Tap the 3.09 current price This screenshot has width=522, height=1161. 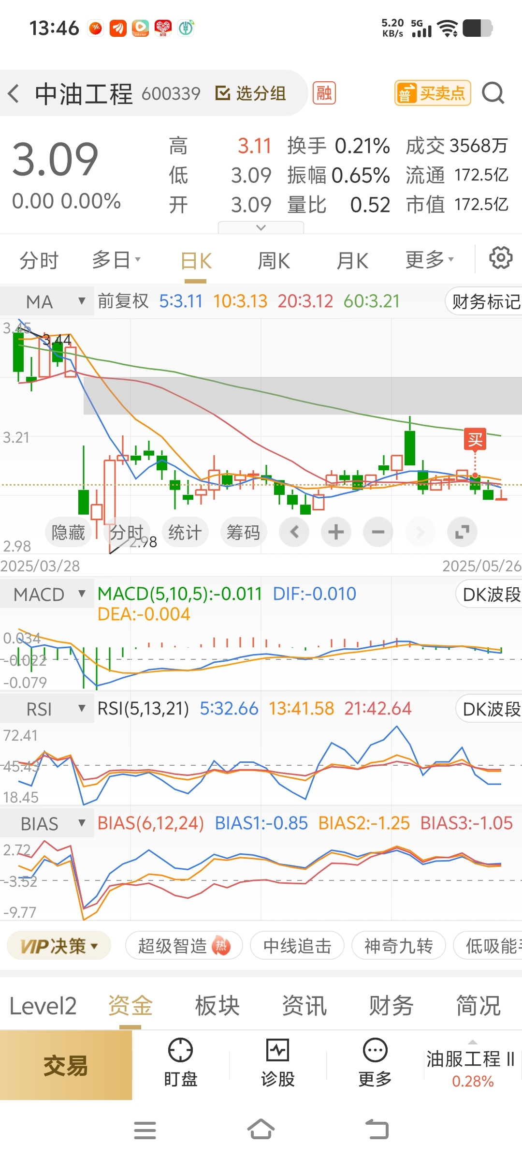[55, 159]
